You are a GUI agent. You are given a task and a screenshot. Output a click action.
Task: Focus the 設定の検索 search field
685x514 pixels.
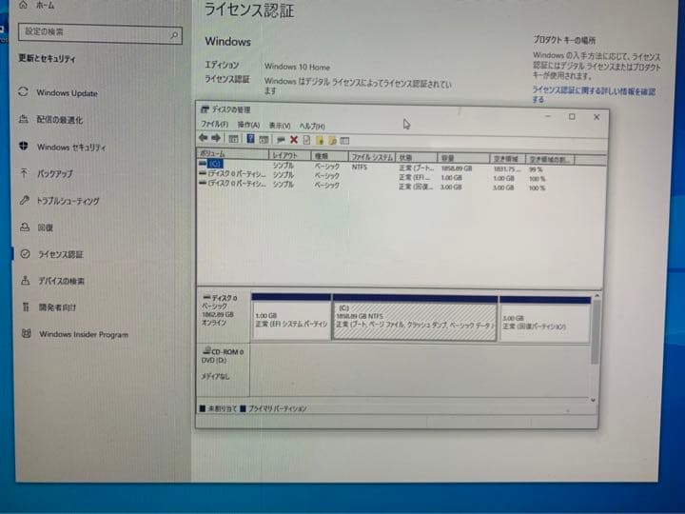(x=100, y=33)
